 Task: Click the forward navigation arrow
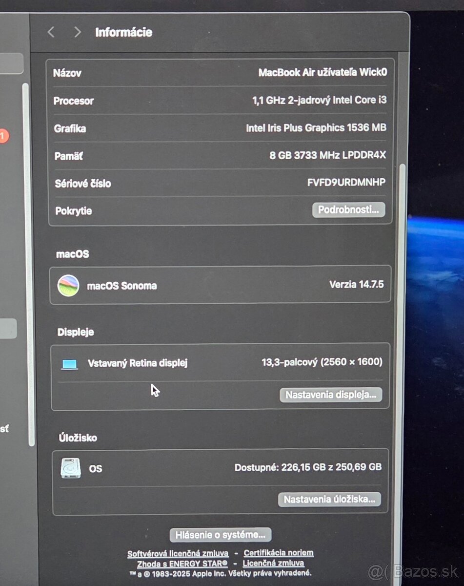coord(77,32)
